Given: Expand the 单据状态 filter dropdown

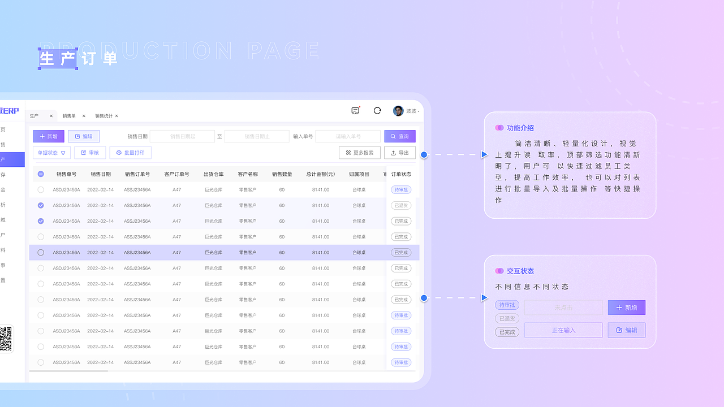Looking at the screenshot, I should click(x=52, y=153).
